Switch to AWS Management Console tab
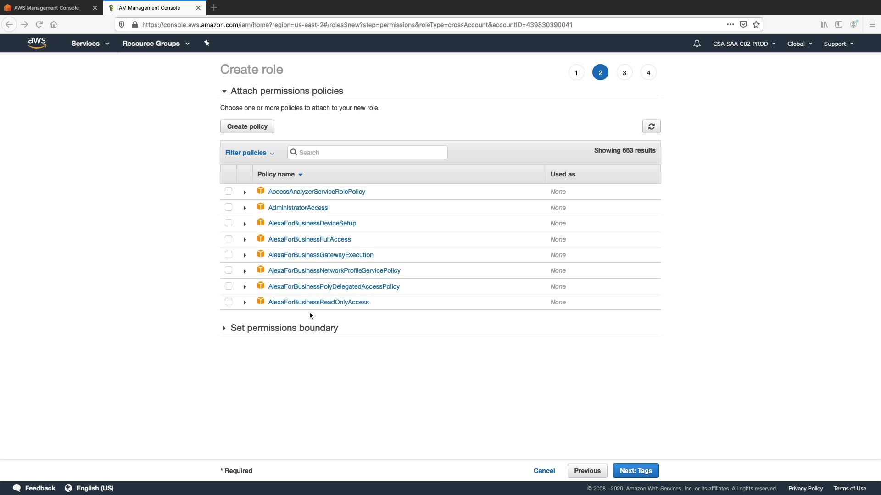Viewport: 881px width, 495px height. click(46, 8)
